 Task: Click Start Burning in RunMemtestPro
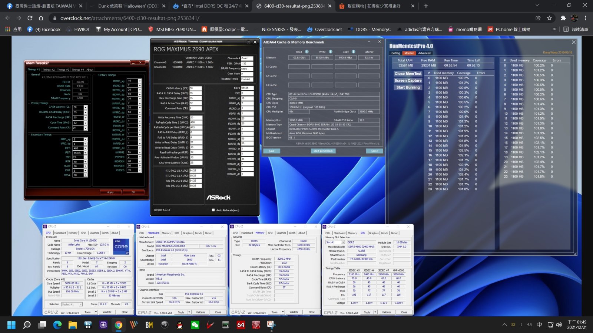[x=408, y=87]
